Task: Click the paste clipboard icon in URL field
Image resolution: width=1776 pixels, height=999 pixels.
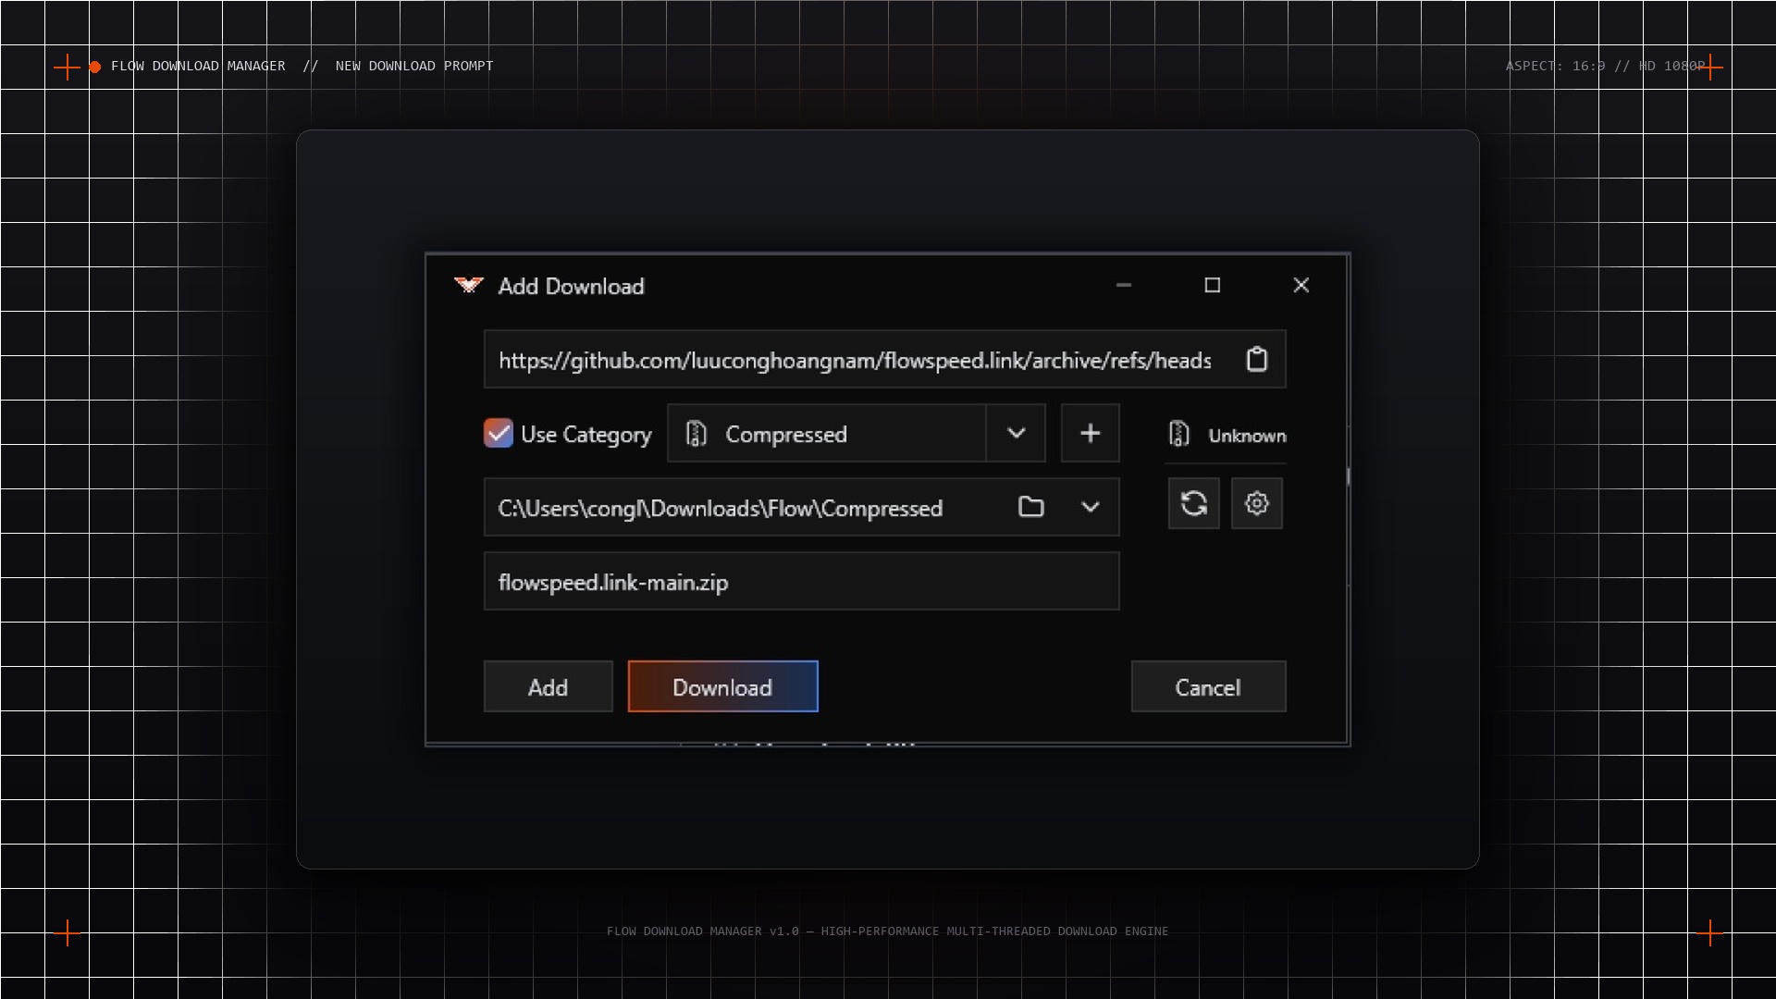Action: [1256, 359]
